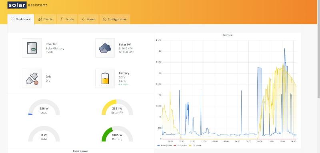Click the green battery charge rate text
This screenshot has height=153, width=320.
click(123, 85)
